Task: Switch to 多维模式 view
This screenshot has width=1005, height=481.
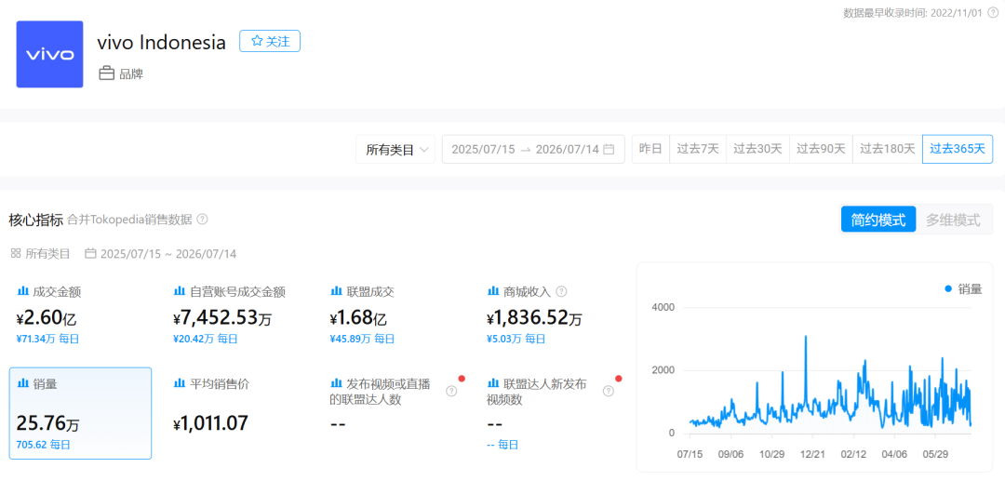Action: point(953,220)
